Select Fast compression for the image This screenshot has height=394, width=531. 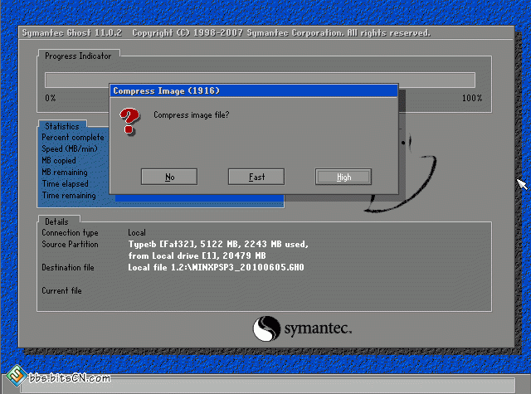point(256,177)
